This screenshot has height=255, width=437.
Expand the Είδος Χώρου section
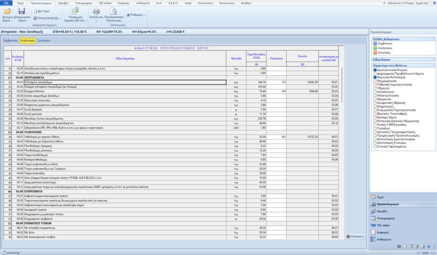coord(434,60)
